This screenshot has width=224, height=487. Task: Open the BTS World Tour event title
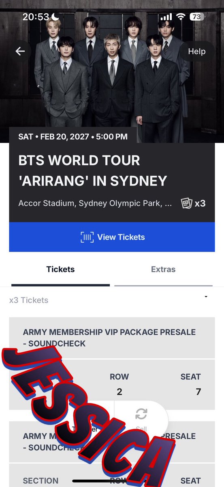pyautogui.click(x=93, y=170)
